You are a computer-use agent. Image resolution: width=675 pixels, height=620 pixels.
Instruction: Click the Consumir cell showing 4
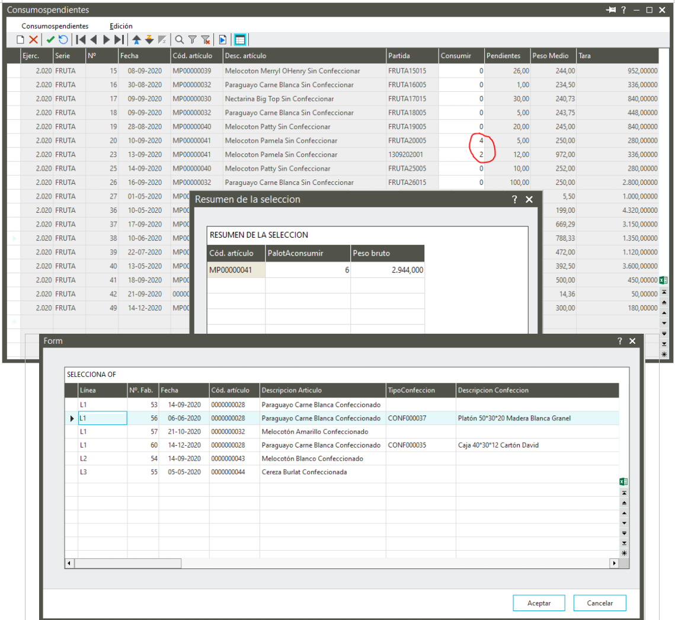tap(462, 140)
